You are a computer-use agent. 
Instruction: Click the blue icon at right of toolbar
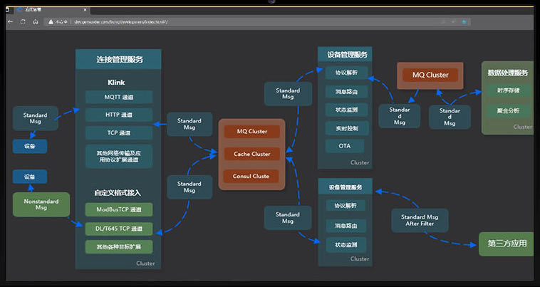click(464, 22)
